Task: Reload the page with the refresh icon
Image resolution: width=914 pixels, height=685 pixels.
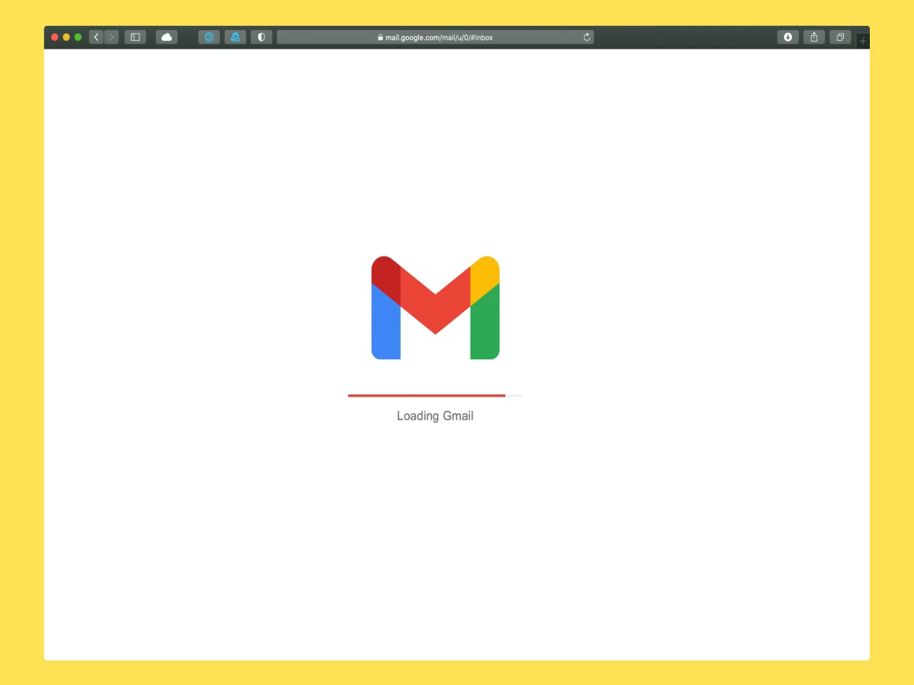Action: (x=587, y=37)
